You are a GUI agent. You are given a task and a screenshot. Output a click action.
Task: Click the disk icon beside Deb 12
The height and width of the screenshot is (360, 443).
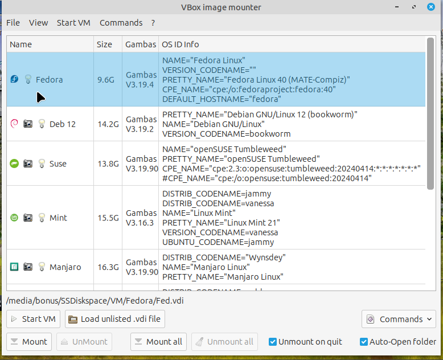[28, 124]
